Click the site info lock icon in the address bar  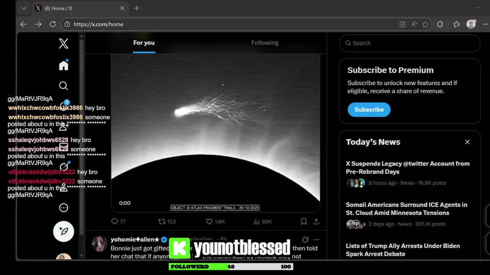(67, 24)
